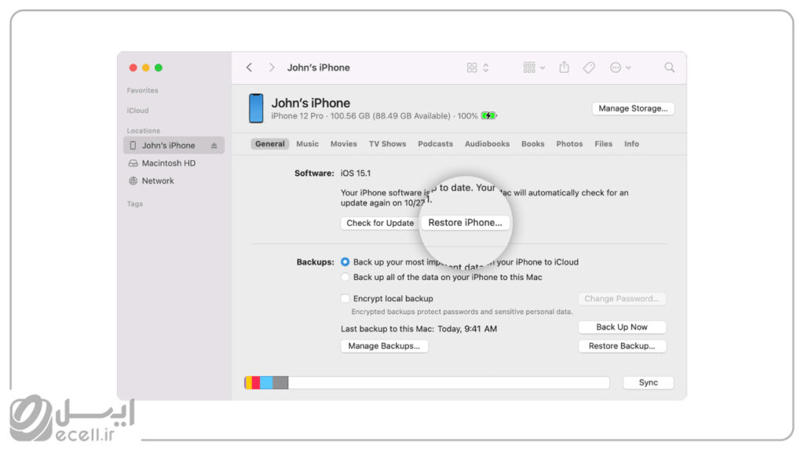Screen dimensions: 804x452
Task: Switch to the Music tab
Action: point(307,144)
